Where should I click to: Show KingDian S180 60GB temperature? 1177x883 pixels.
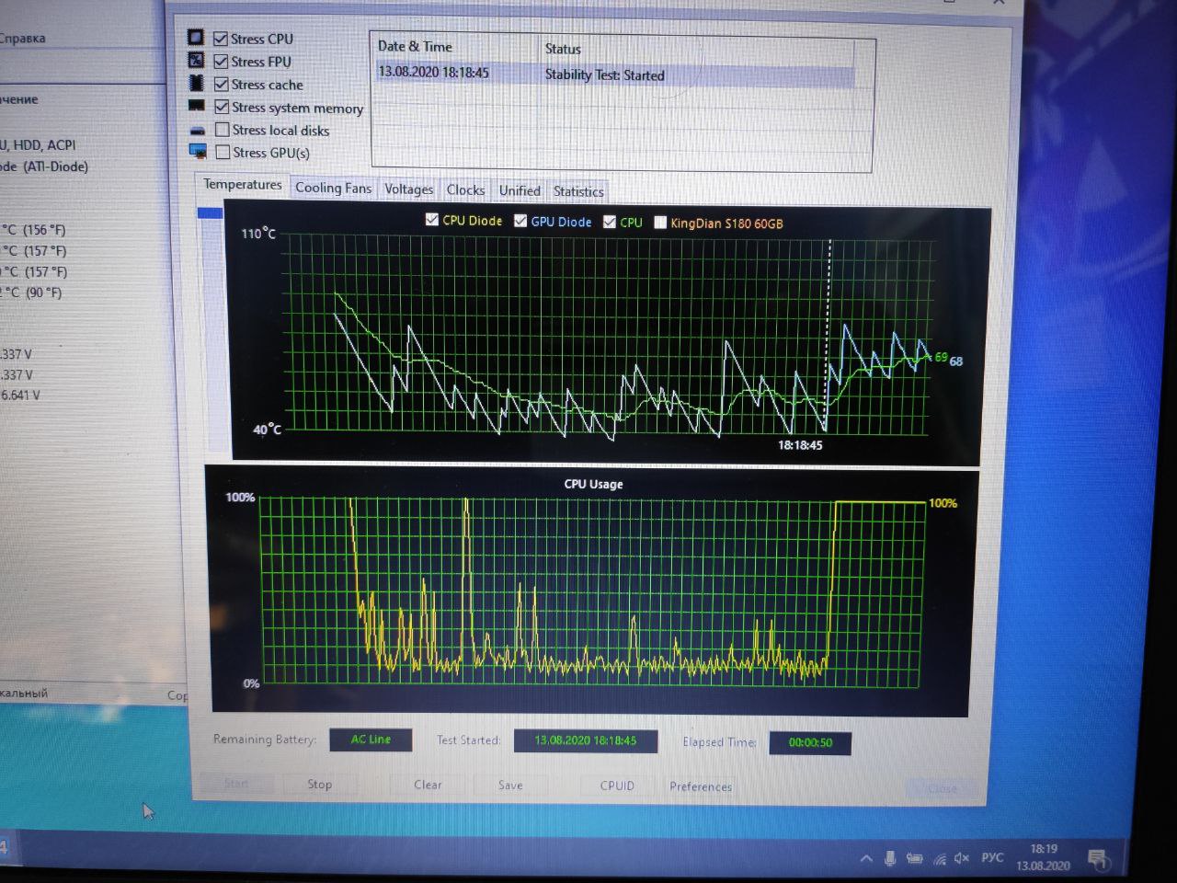pyautogui.click(x=660, y=223)
